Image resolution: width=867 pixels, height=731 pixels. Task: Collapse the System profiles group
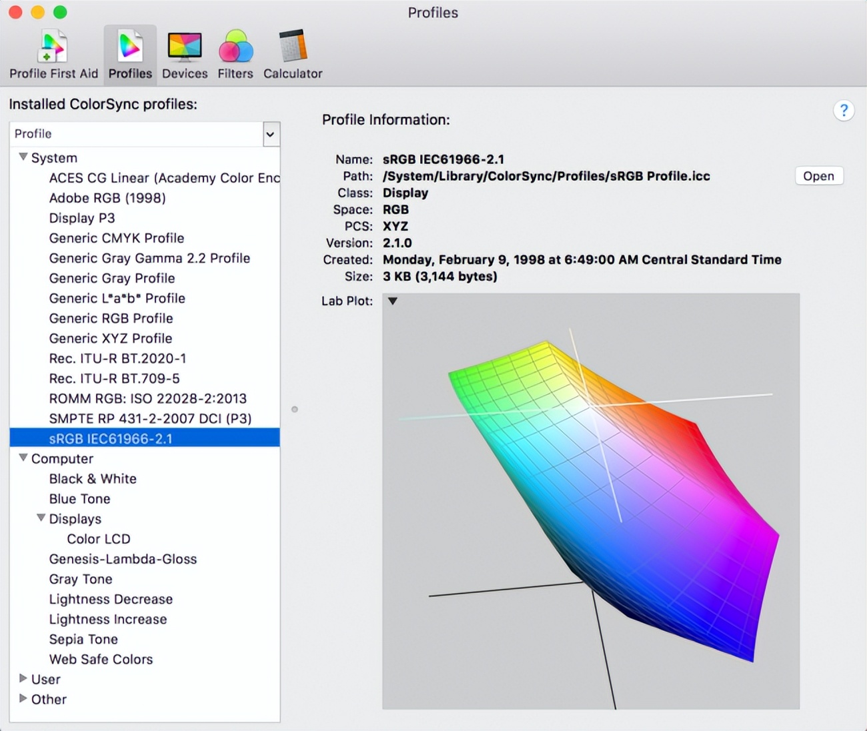(x=23, y=157)
